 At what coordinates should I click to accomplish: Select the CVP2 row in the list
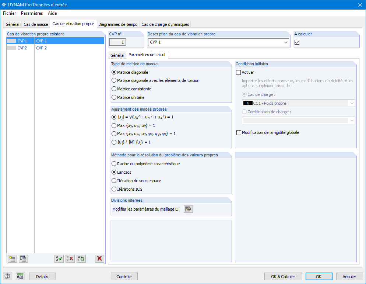click(x=55, y=48)
